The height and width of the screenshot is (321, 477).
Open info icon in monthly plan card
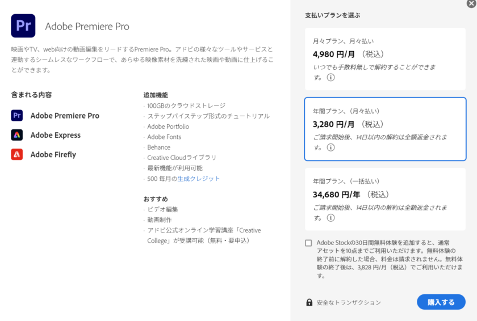330,77
